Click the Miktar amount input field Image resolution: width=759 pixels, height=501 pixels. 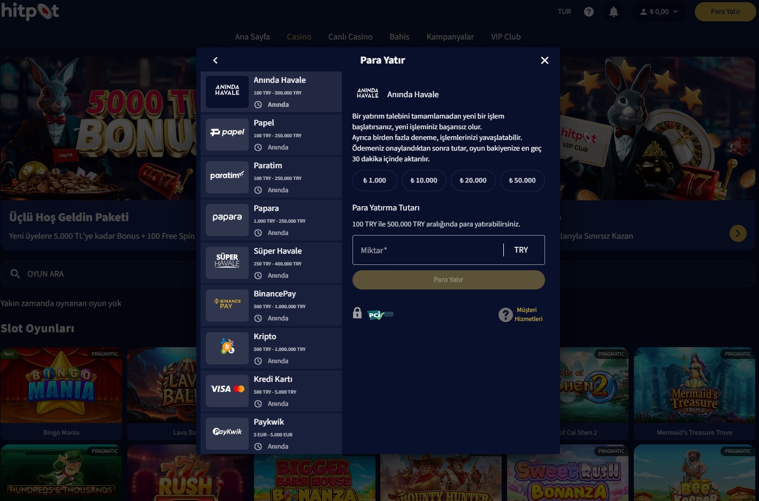(x=427, y=250)
